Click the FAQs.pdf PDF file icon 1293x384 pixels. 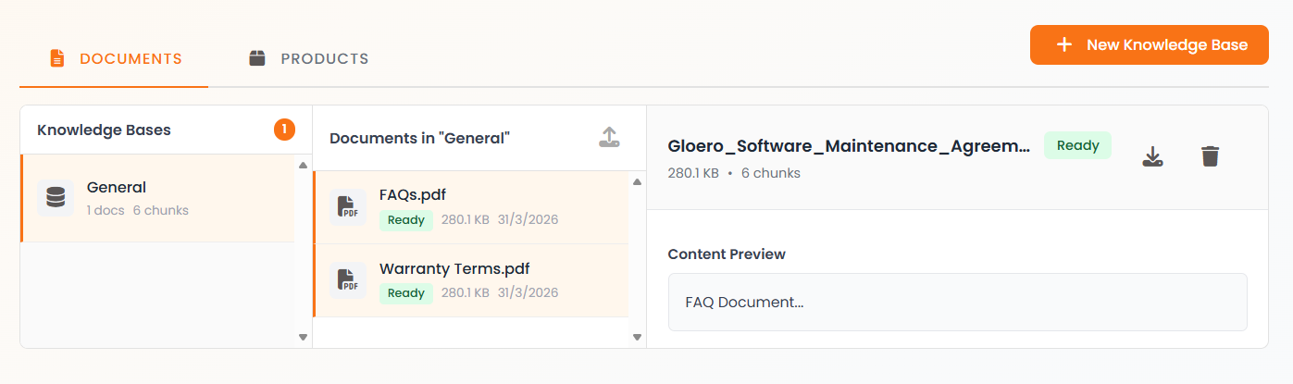[x=347, y=207]
